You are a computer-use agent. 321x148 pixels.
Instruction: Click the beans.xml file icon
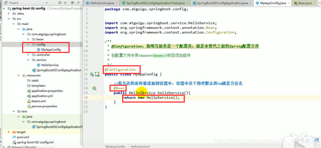pyautogui.click(x=29, y=101)
